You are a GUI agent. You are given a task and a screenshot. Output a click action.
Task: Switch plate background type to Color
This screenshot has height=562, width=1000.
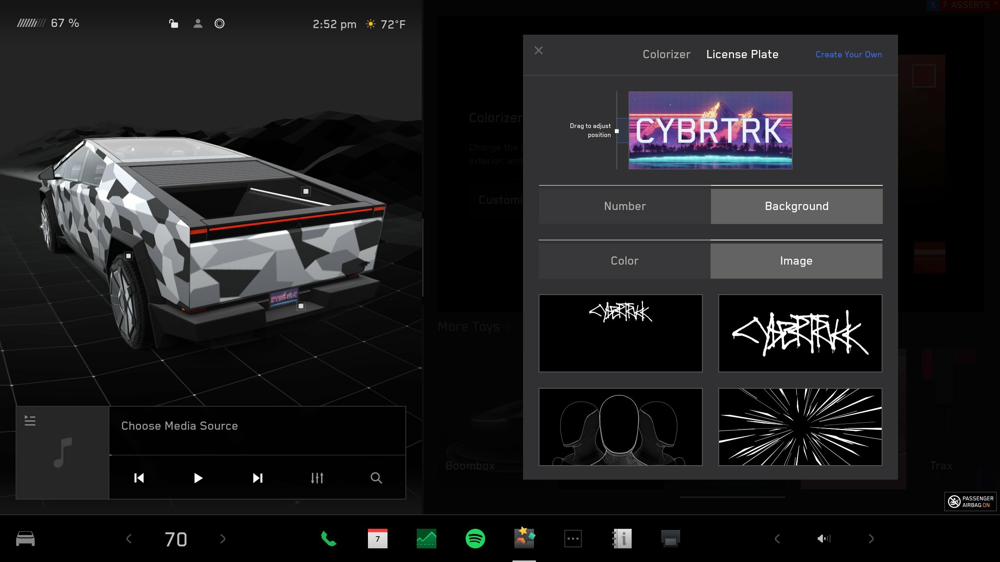click(x=624, y=261)
